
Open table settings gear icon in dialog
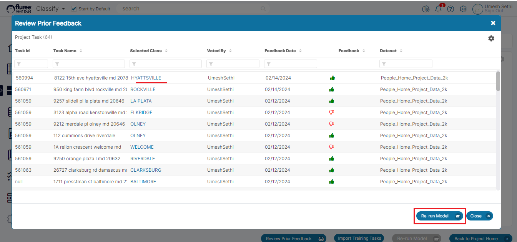tap(491, 38)
